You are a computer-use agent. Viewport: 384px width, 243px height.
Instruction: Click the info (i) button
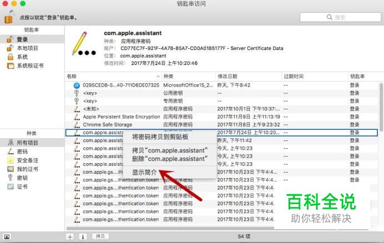(x=83, y=237)
